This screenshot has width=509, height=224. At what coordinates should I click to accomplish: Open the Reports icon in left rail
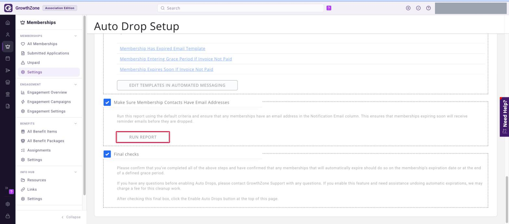[x=8, y=106]
